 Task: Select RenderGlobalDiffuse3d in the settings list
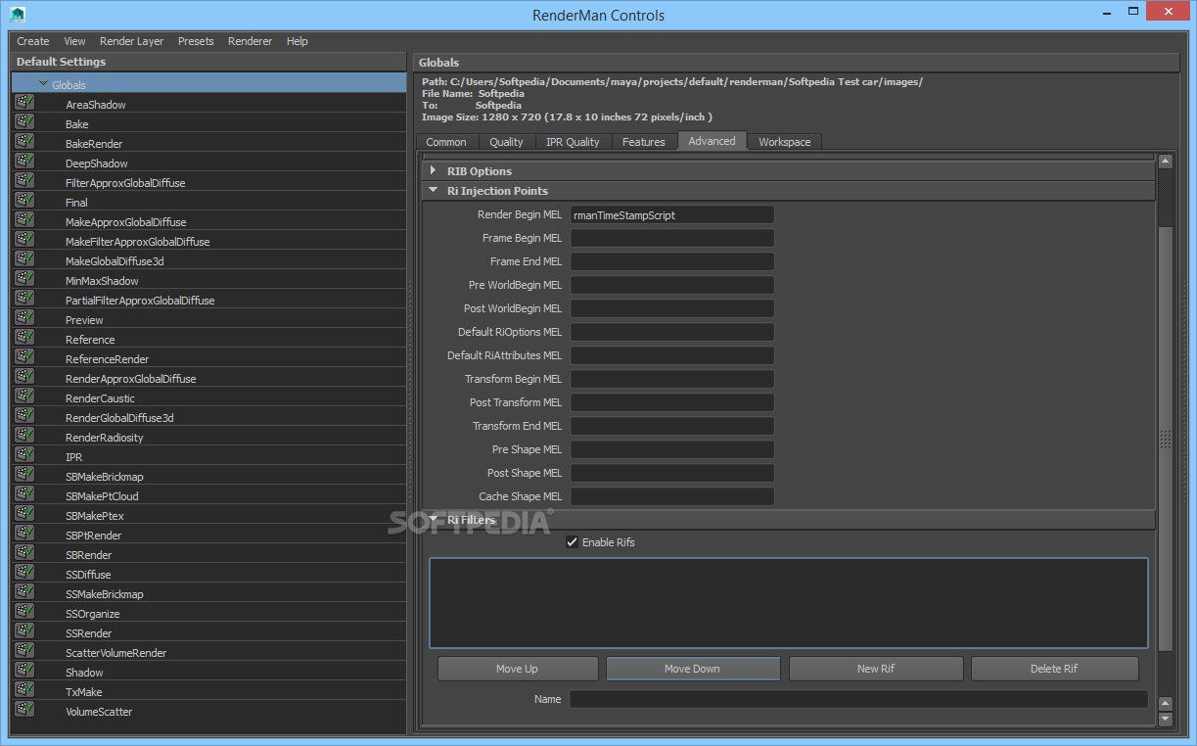tap(208, 417)
